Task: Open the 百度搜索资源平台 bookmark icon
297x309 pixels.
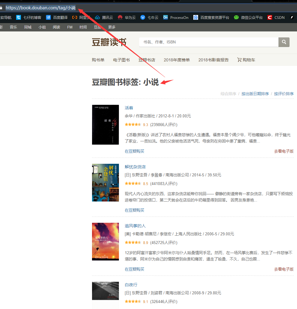Action: click(195, 17)
